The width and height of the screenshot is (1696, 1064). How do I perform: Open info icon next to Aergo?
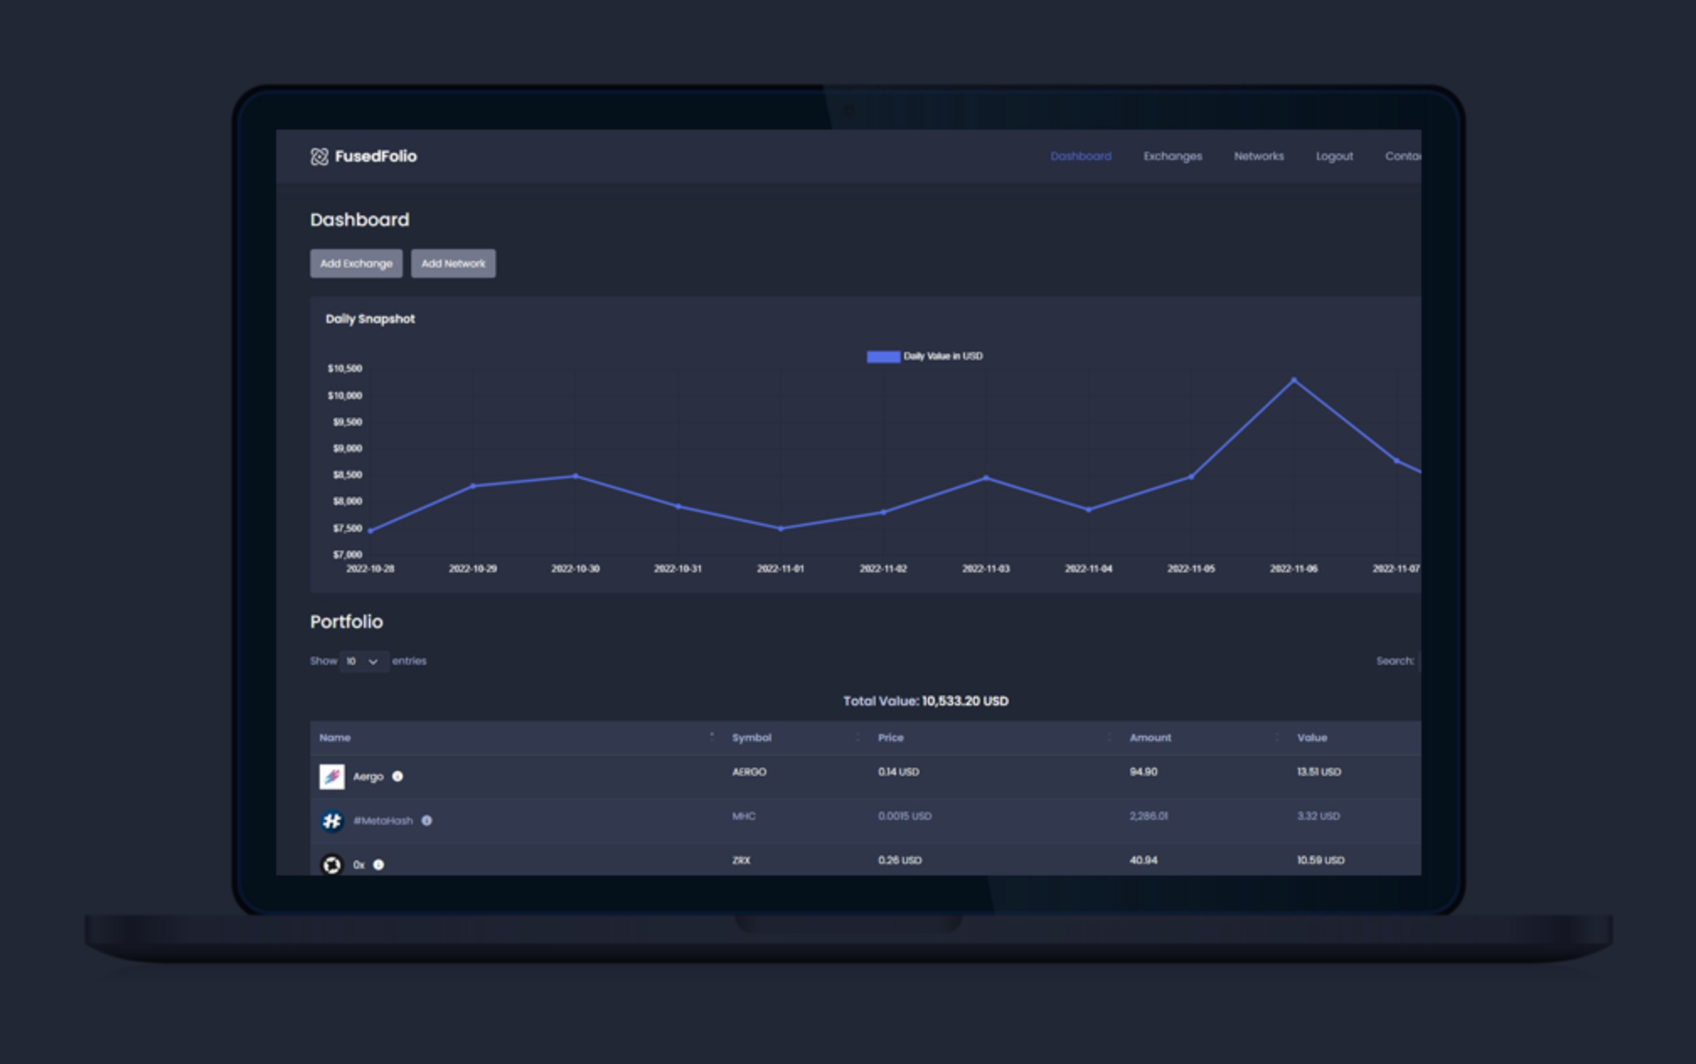397,776
